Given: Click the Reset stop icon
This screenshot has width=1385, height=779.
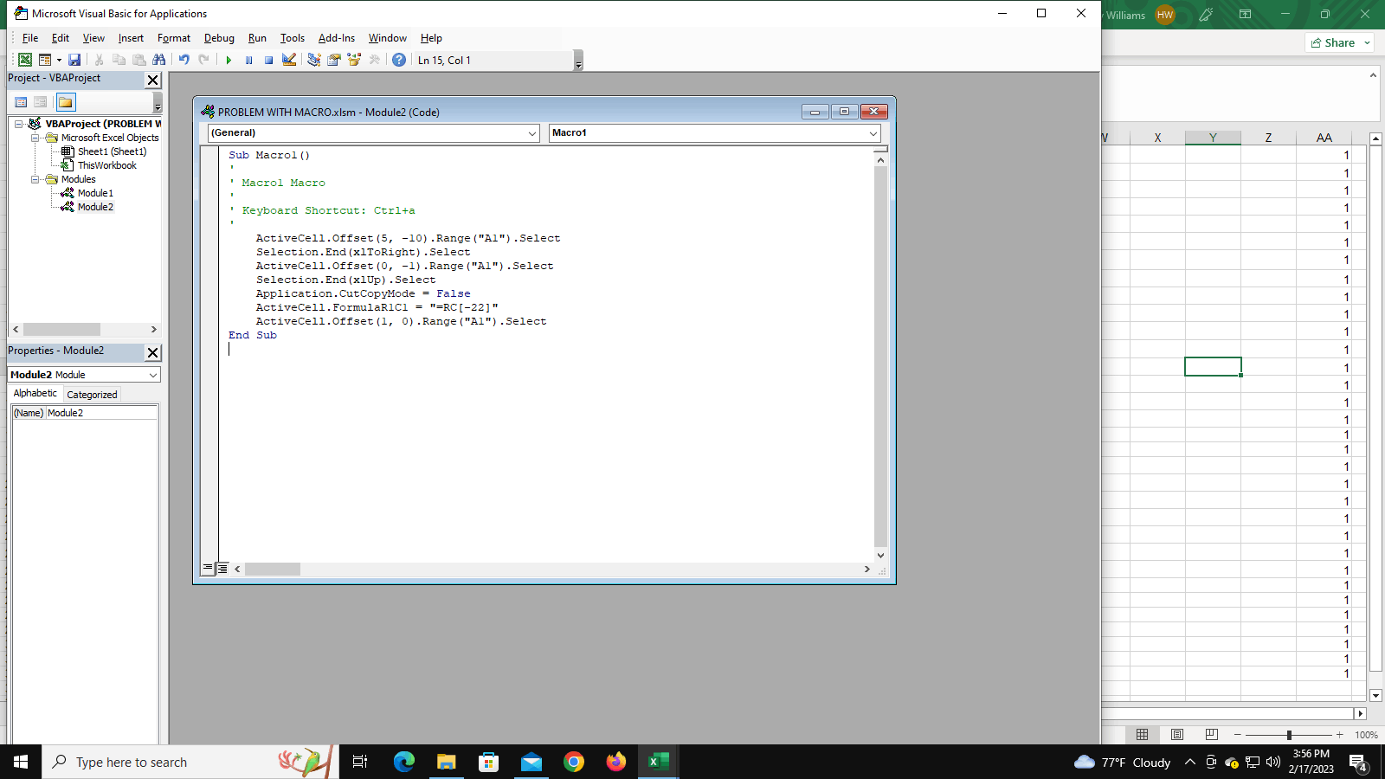Looking at the screenshot, I should pyautogui.click(x=268, y=60).
